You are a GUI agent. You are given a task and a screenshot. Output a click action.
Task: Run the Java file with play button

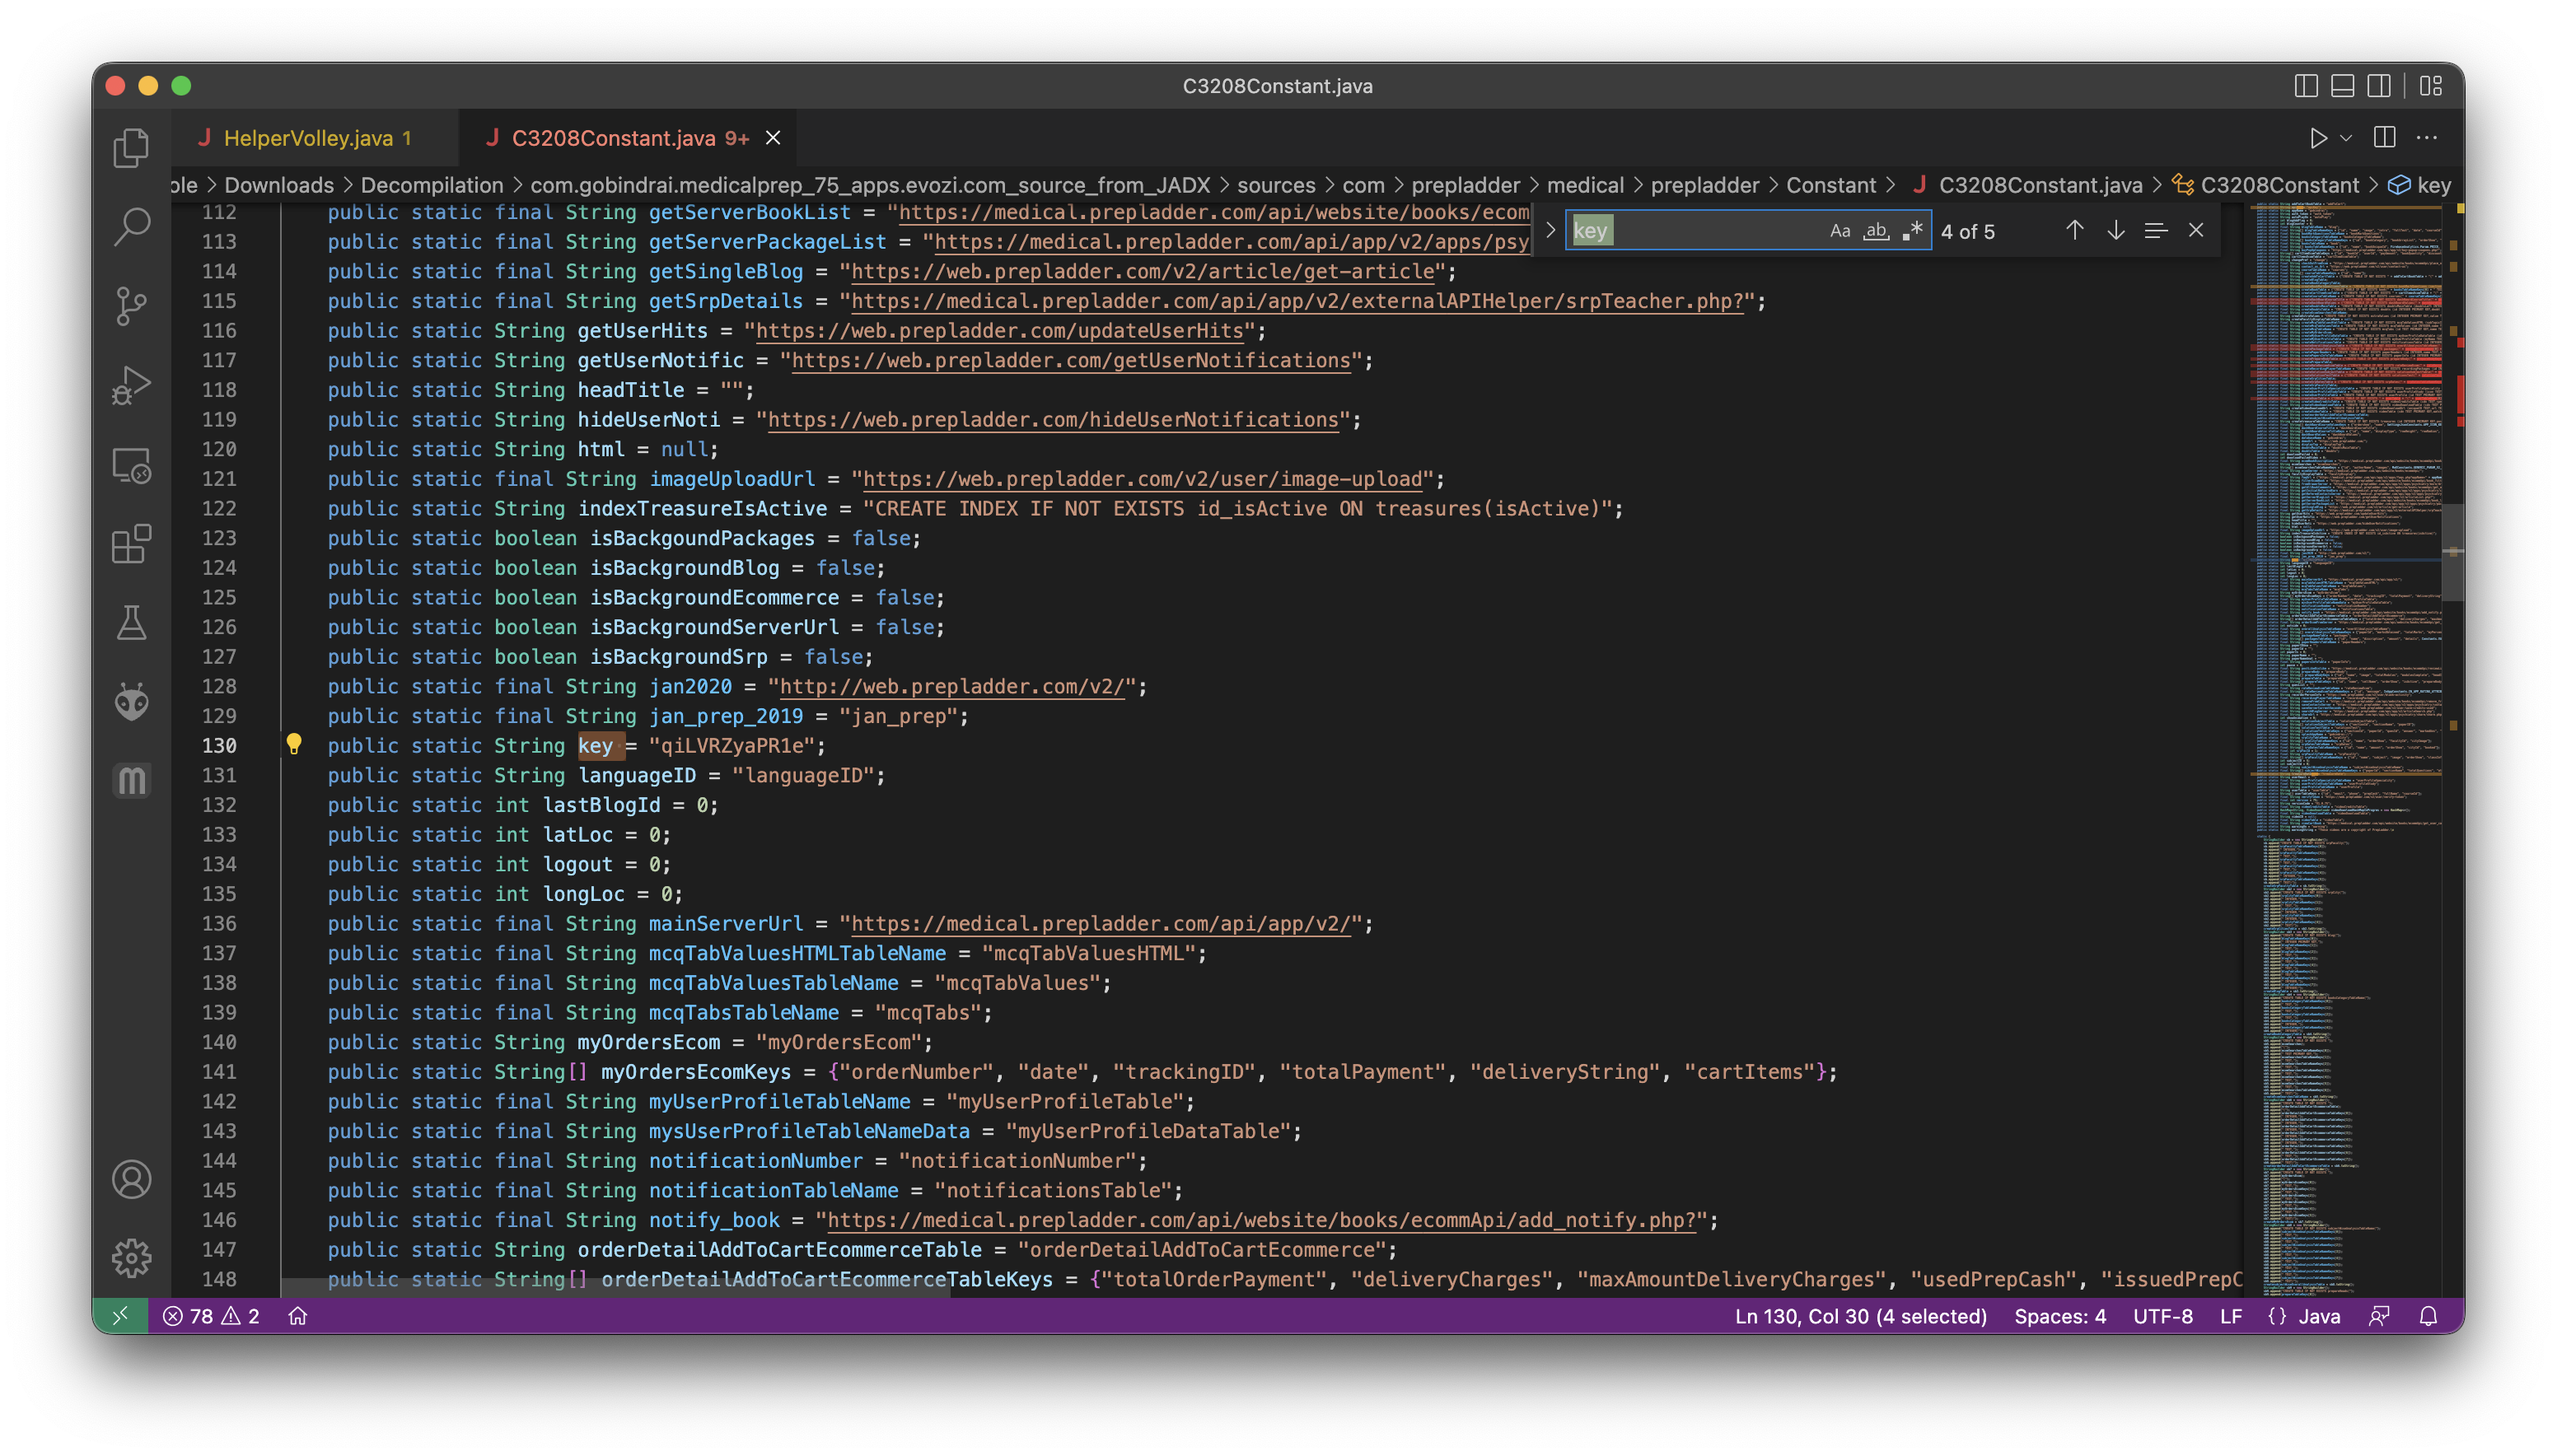(x=2318, y=138)
